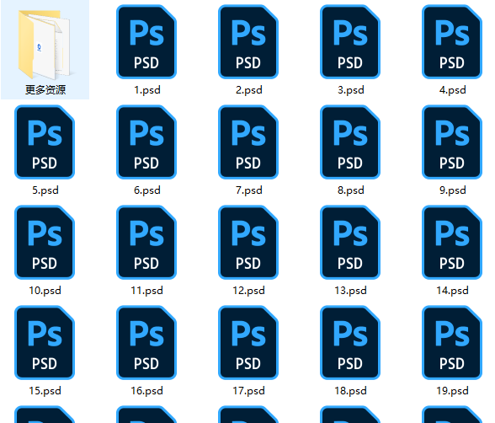The width and height of the screenshot is (495, 423).
Task: Click the 9.psd file name text
Action: [x=452, y=190]
